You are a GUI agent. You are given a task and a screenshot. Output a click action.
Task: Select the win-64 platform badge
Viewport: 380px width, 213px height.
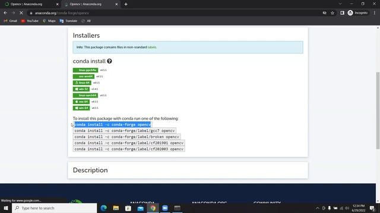tap(81, 108)
